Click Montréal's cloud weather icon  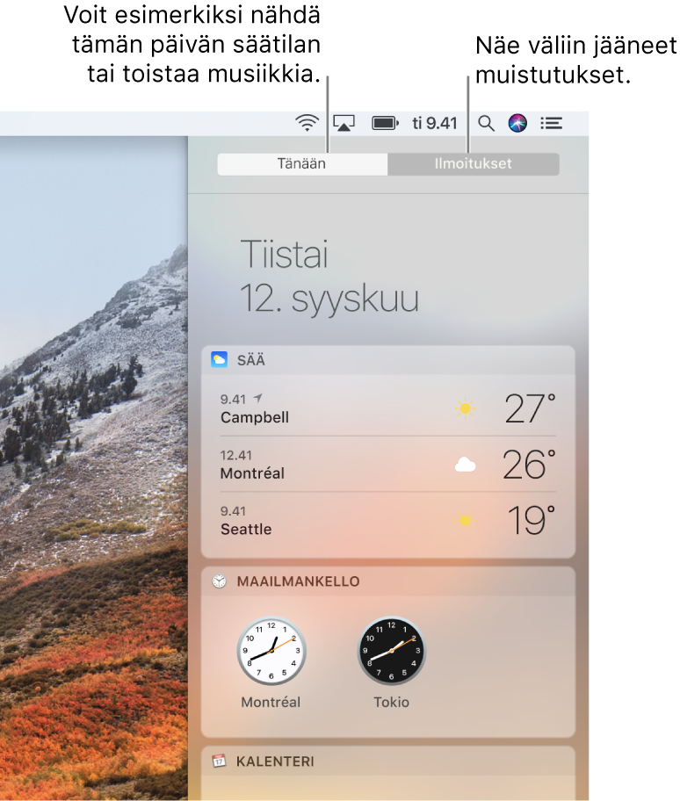465,465
